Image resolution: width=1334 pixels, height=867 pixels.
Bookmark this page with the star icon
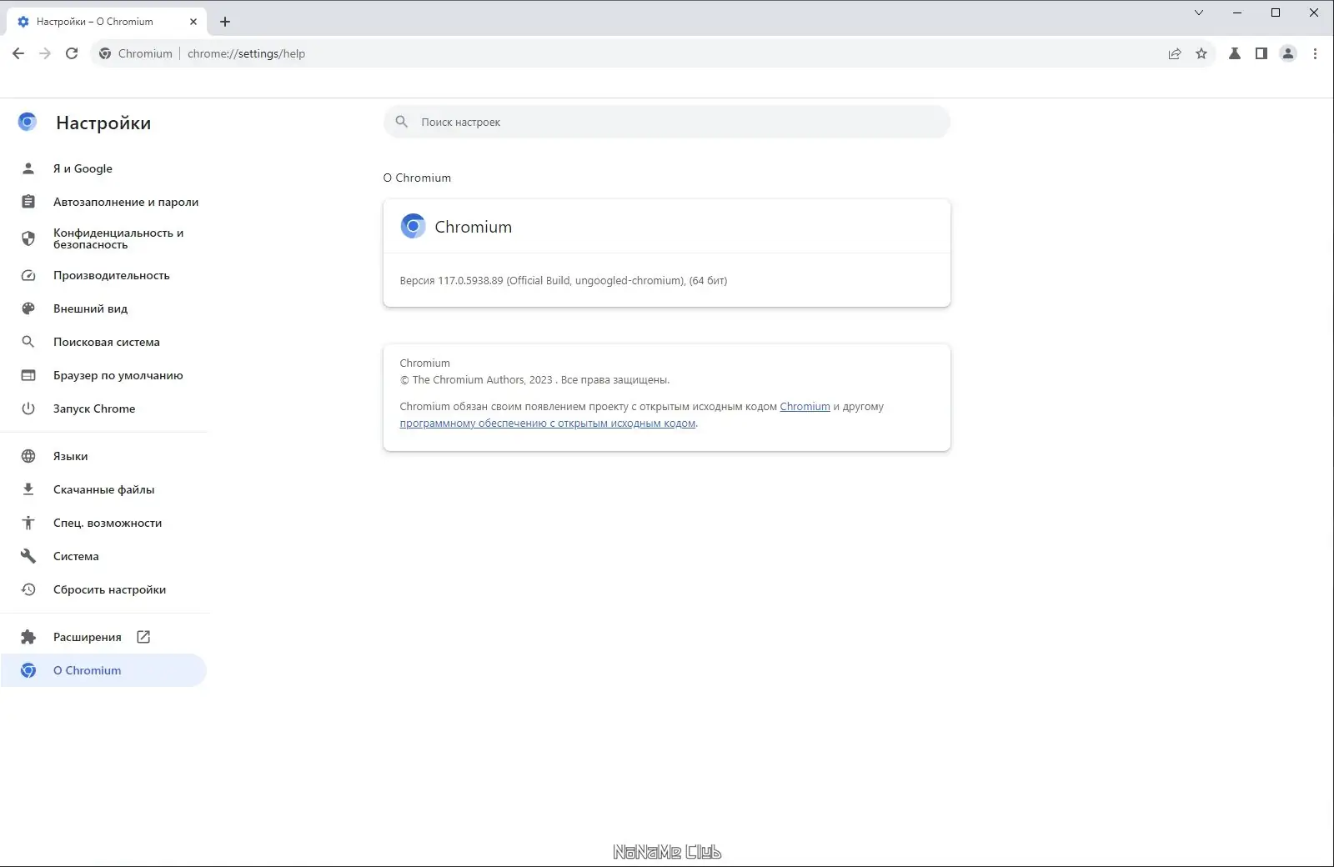1201,53
